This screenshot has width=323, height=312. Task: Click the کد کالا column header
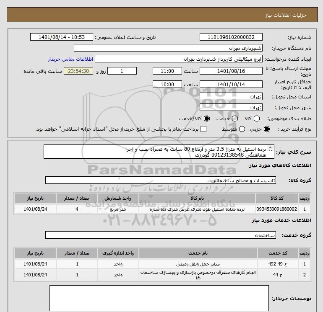pyautogui.click(x=277, y=198)
